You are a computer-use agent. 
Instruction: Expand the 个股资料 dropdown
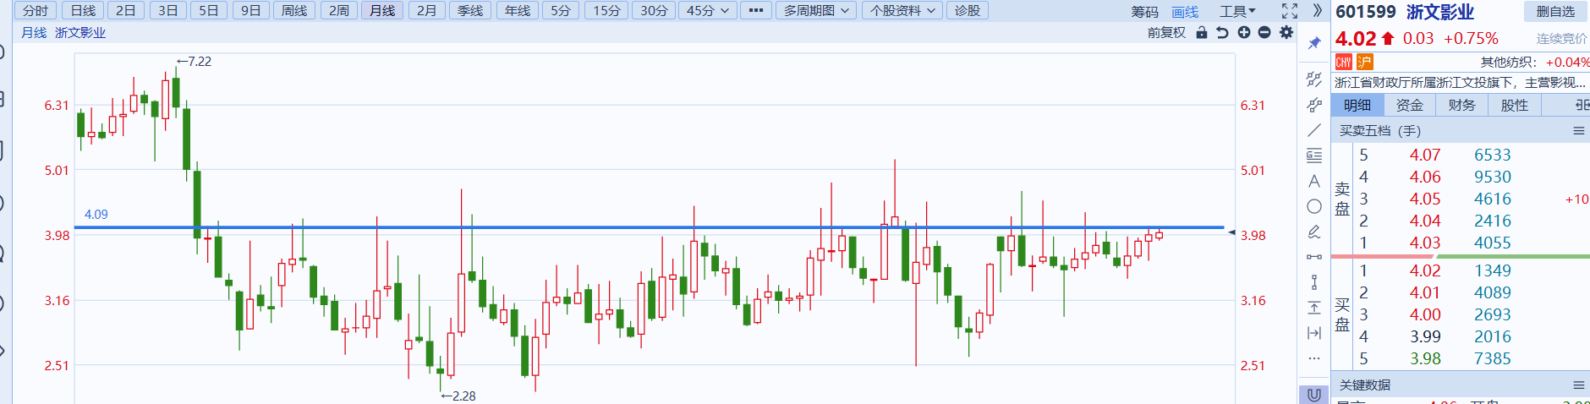pos(902,10)
